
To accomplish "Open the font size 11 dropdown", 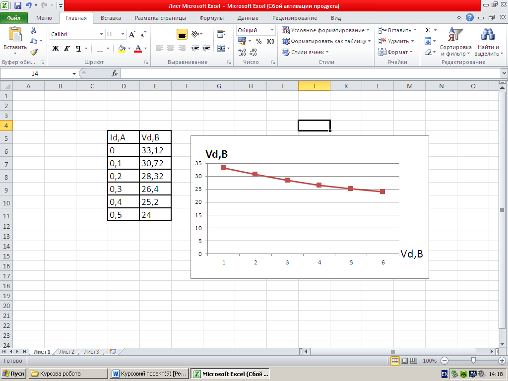I will point(123,34).
